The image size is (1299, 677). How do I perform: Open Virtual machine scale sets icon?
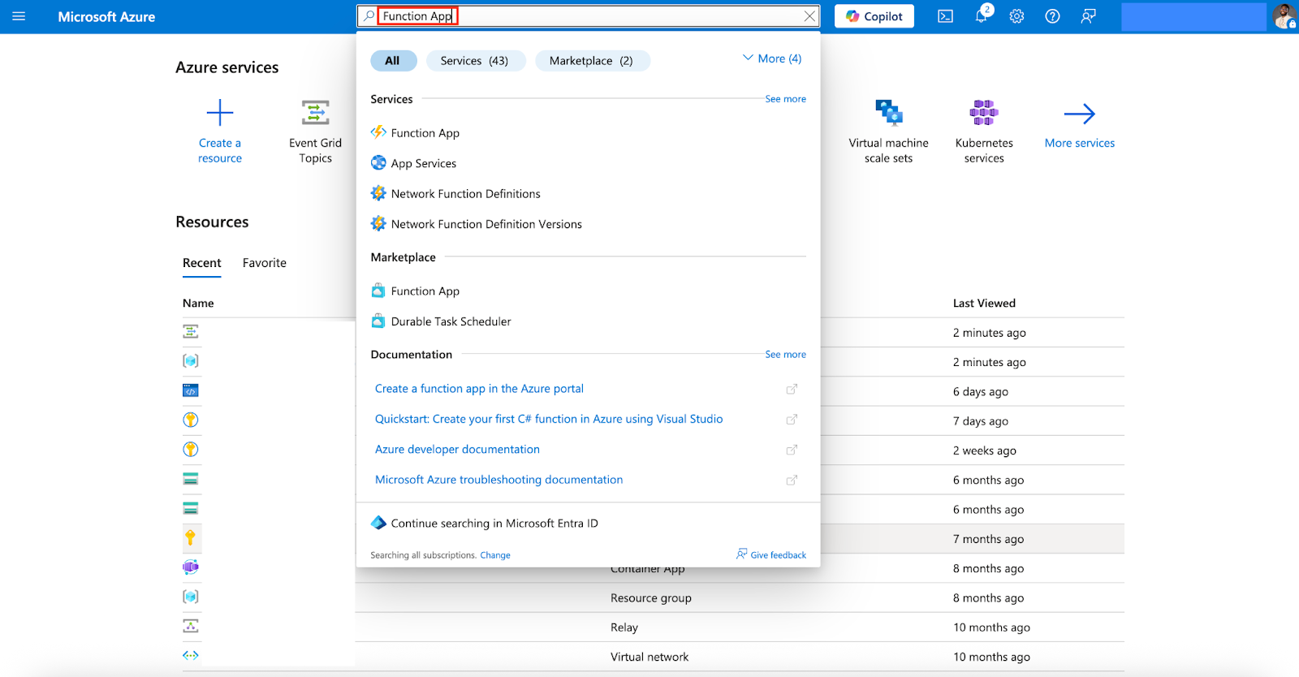889,113
